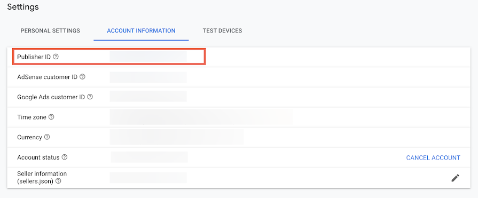
Task: Select the Account Information tab
Action: pyautogui.click(x=141, y=30)
